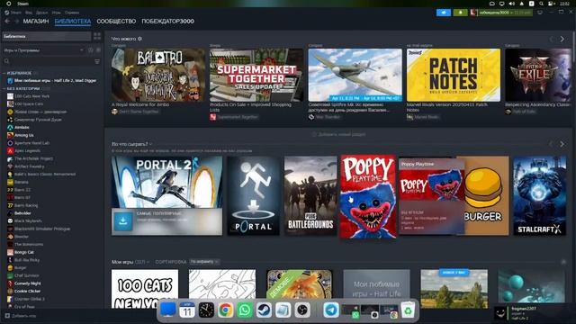Open the Calendar icon in the dock
The width and height of the screenshot is (576, 324).
(x=187, y=310)
